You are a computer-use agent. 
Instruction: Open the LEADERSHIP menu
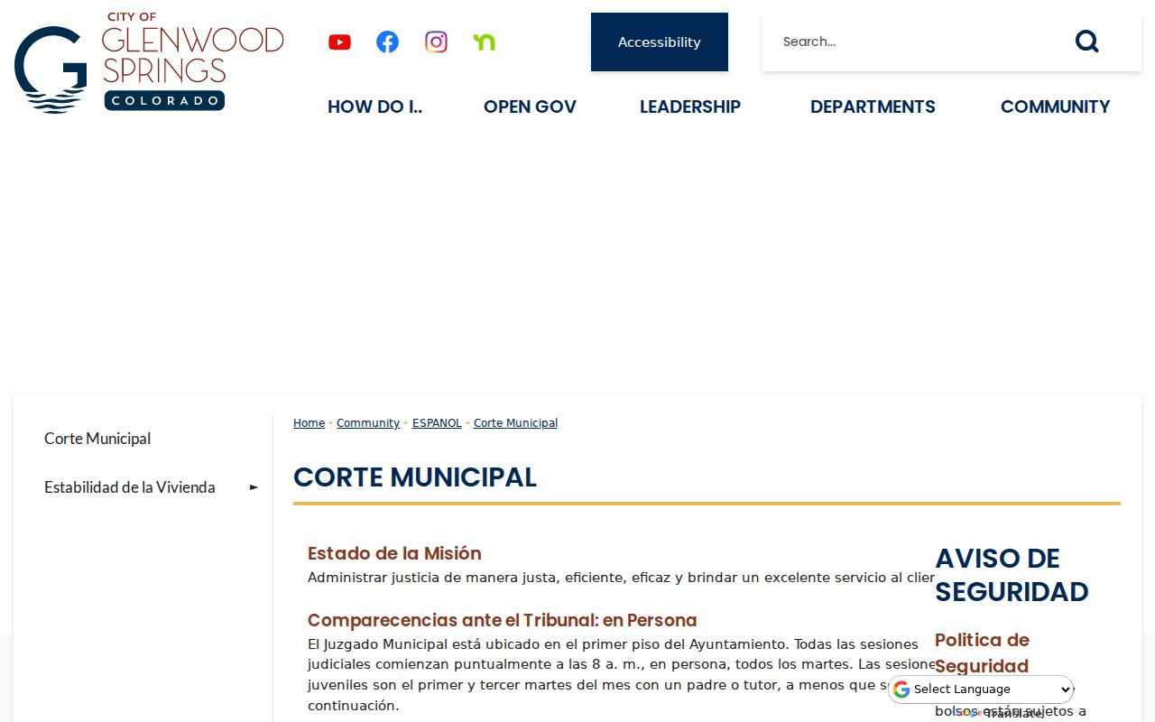(x=690, y=106)
